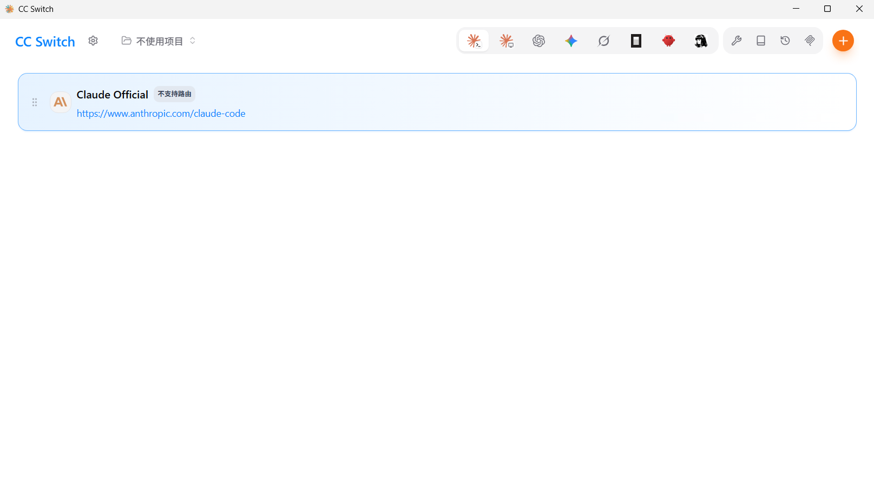
Task: Switch to the anime girl avatar icon
Action: click(701, 41)
